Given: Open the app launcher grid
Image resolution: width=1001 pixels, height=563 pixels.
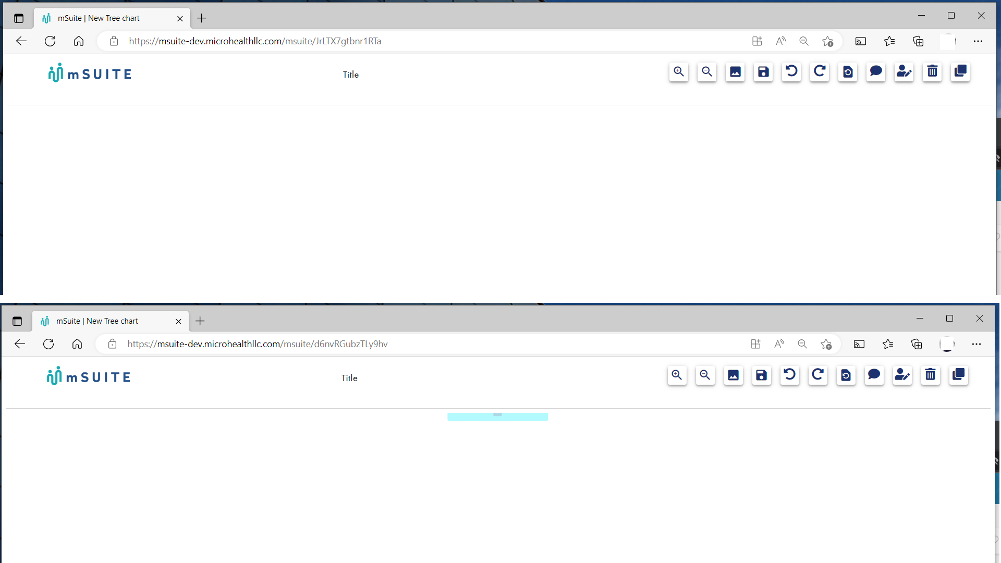Looking at the screenshot, I should (x=757, y=41).
